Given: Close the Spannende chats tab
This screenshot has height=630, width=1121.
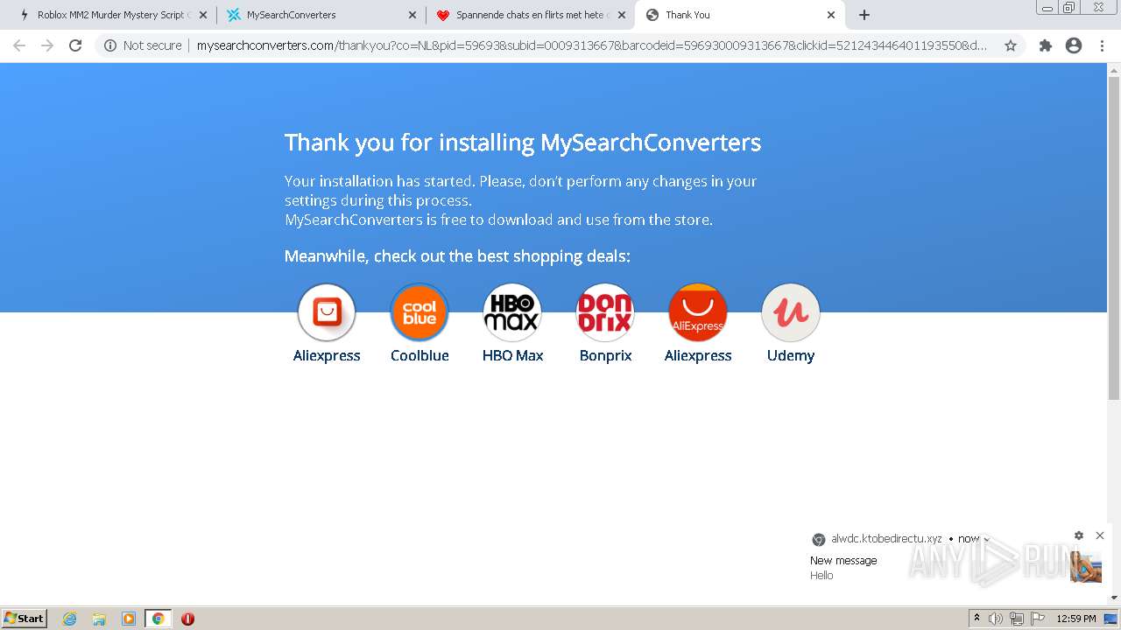Looking at the screenshot, I should [622, 15].
